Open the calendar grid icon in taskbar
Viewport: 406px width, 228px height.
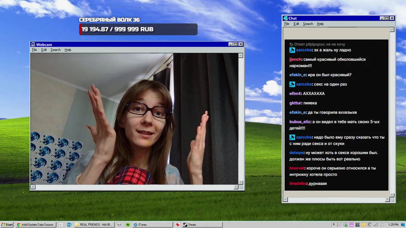(61, 225)
